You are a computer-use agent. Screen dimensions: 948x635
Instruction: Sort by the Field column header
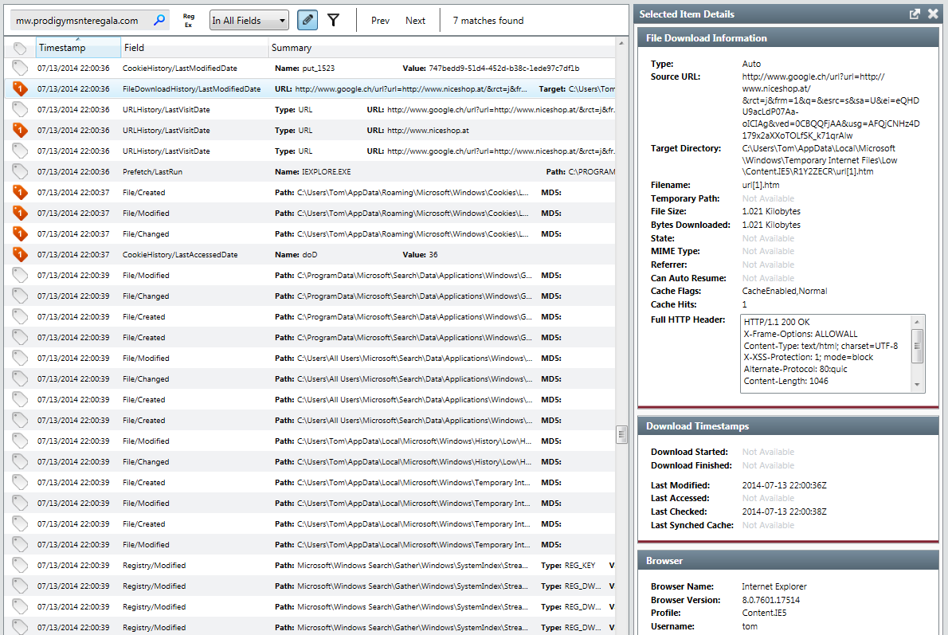click(x=194, y=48)
